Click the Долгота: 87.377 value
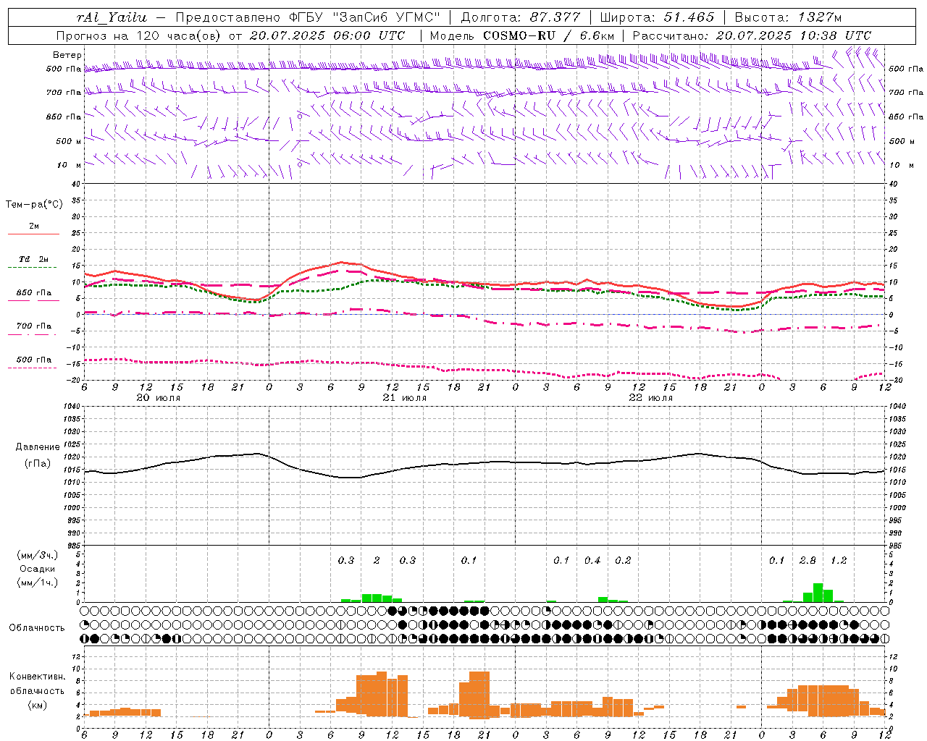 (x=520, y=17)
